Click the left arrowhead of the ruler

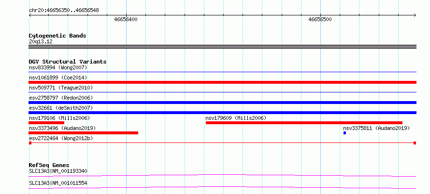coord(30,15)
